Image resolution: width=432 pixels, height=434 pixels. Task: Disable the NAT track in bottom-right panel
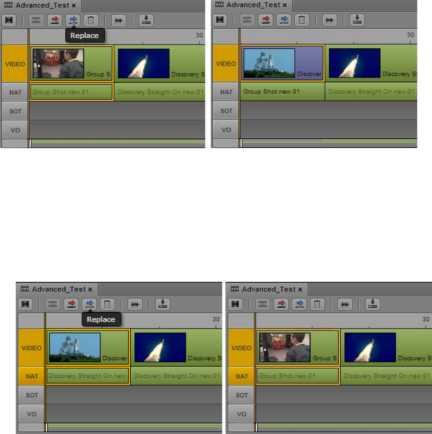pyautogui.click(x=241, y=376)
